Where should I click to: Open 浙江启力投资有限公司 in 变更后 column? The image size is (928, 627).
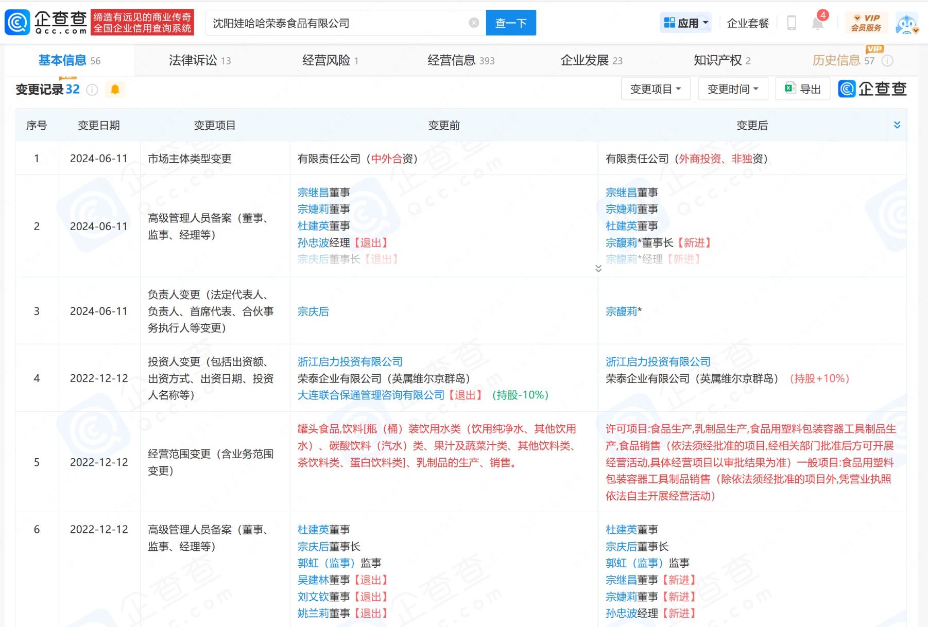click(x=658, y=362)
